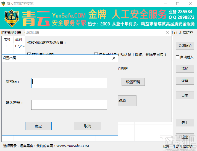Click WWW.YunSafe.COM footer text
The width and height of the screenshot is (197, 151).
click(73, 146)
